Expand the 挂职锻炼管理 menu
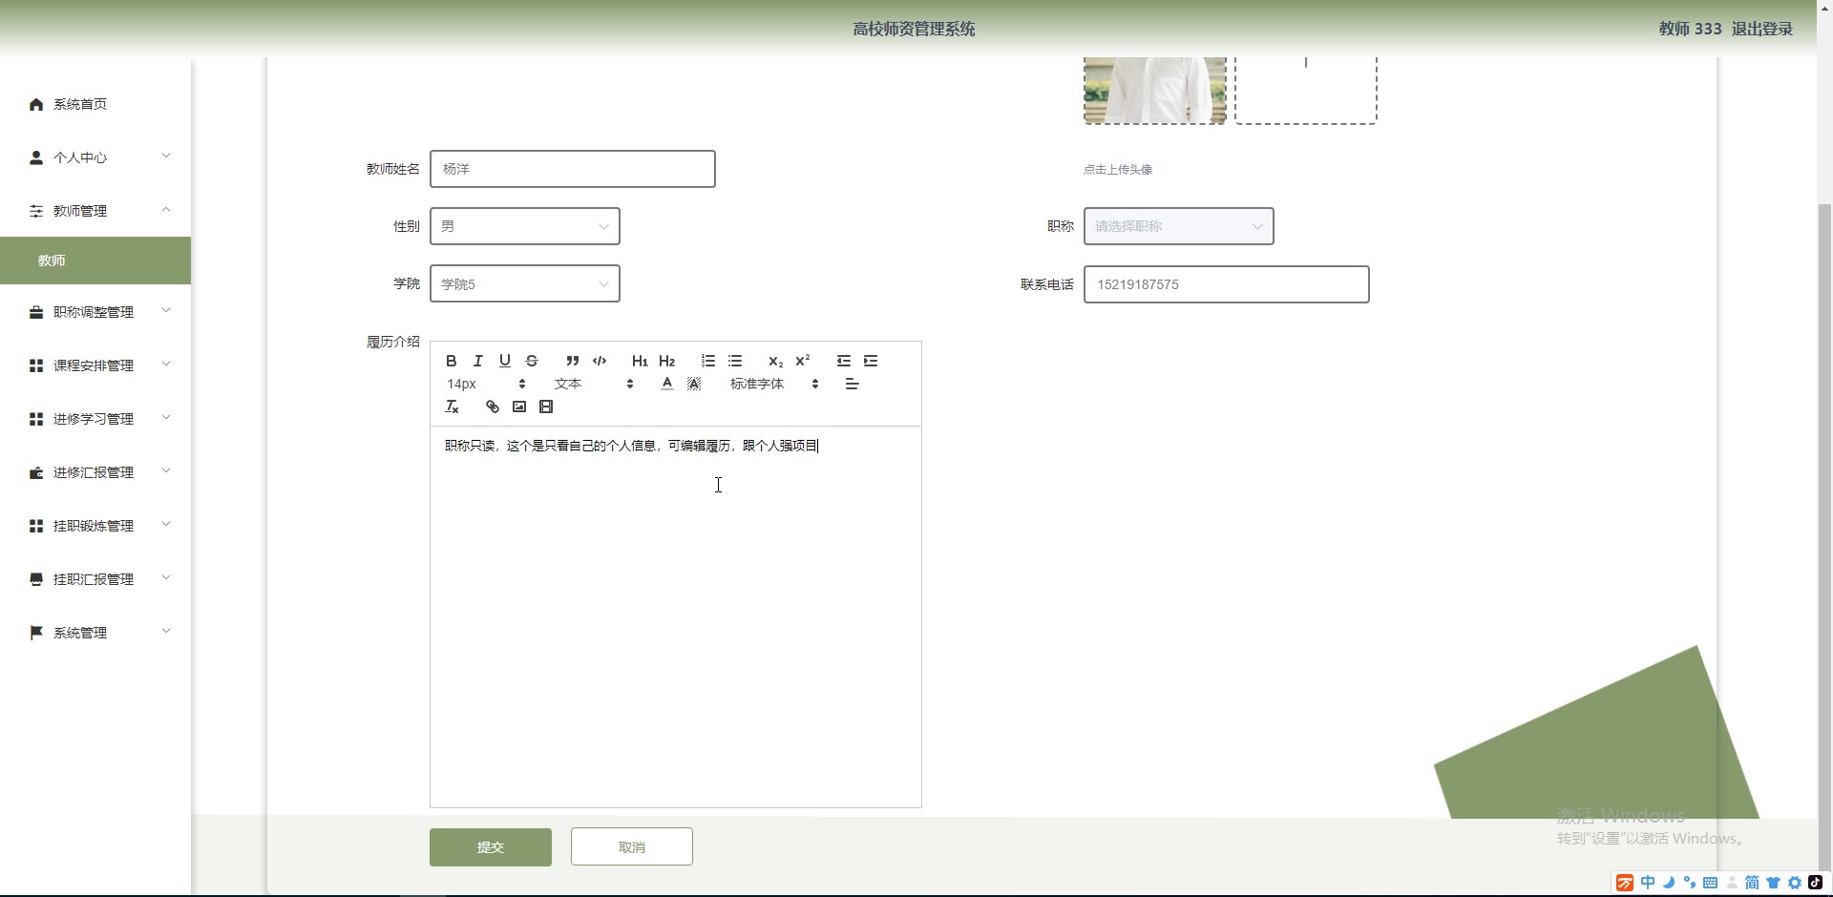Viewport: 1833px width, 897px height. [95, 526]
